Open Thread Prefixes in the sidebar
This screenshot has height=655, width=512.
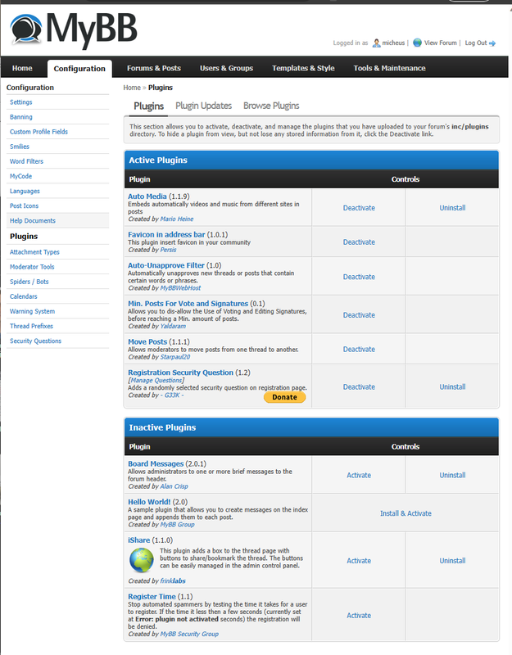(31, 326)
